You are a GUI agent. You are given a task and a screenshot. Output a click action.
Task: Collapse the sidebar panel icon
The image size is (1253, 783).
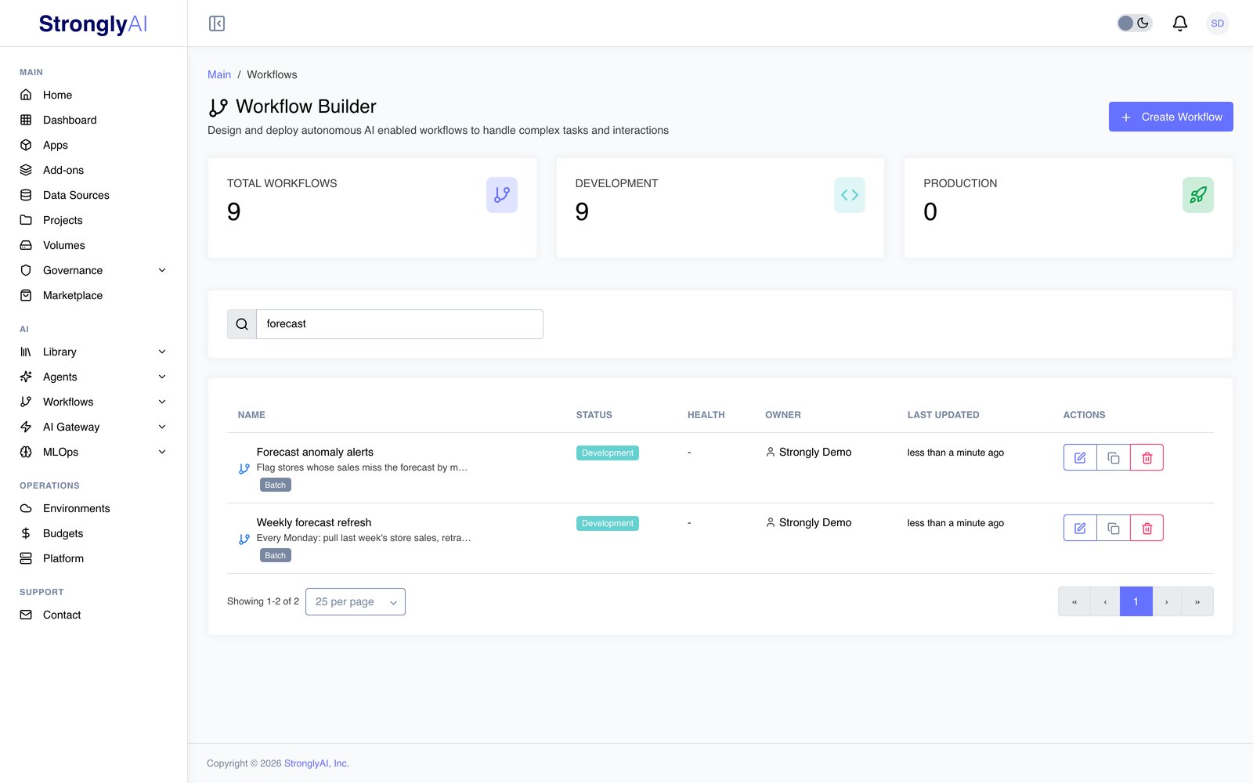[217, 23]
